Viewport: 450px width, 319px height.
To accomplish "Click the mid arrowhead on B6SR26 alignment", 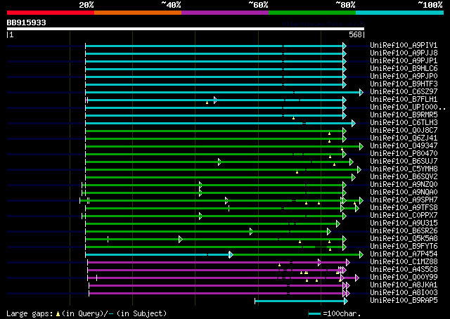I will [x=251, y=232].
